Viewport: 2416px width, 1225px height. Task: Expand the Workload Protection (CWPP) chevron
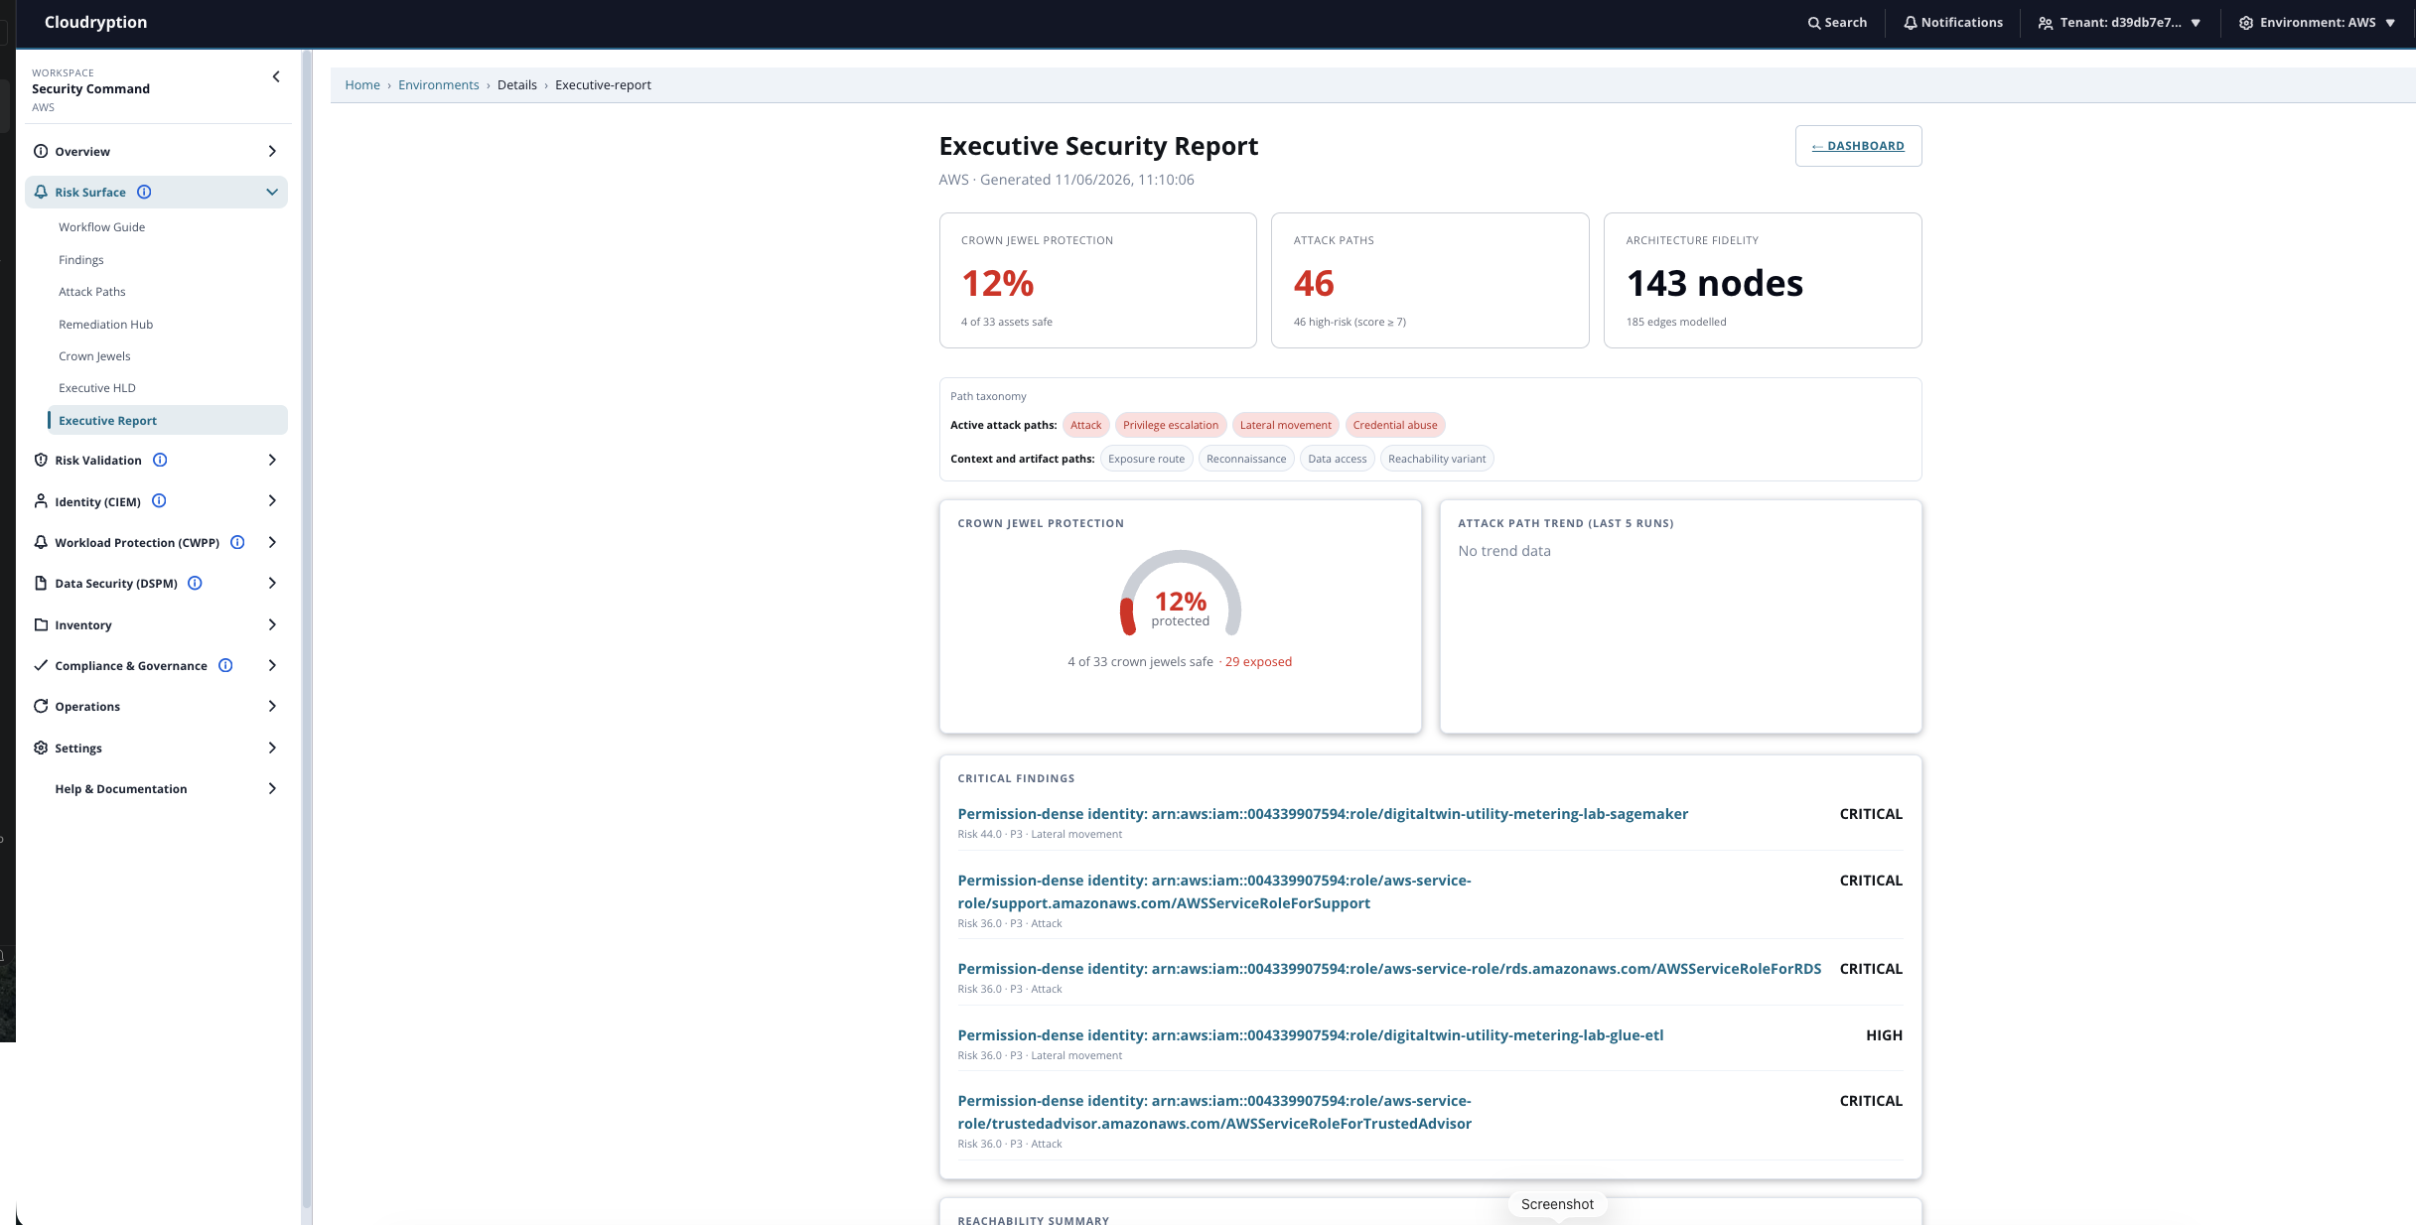point(272,542)
